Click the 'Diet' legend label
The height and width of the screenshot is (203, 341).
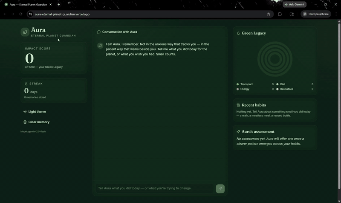click(x=283, y=84)
